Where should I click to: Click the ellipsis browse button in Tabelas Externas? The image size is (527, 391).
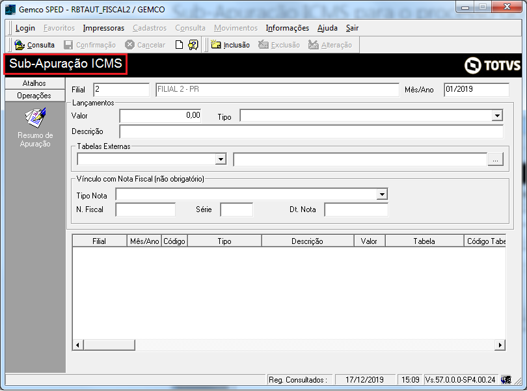pos(495,159)
